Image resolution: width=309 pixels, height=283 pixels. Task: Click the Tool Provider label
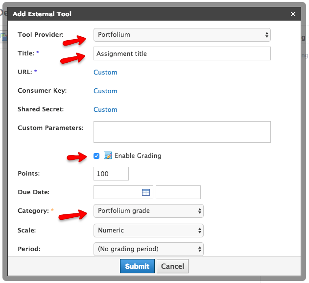coord(41,34)
